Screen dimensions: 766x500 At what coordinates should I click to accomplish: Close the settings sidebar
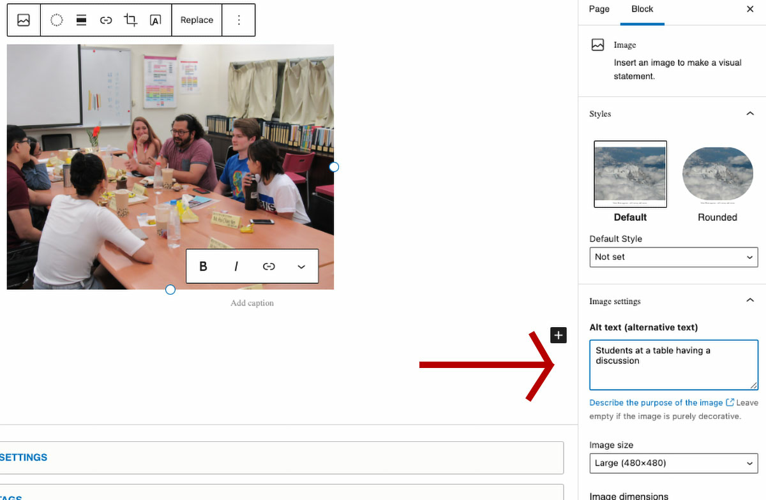tap(750, 9)
